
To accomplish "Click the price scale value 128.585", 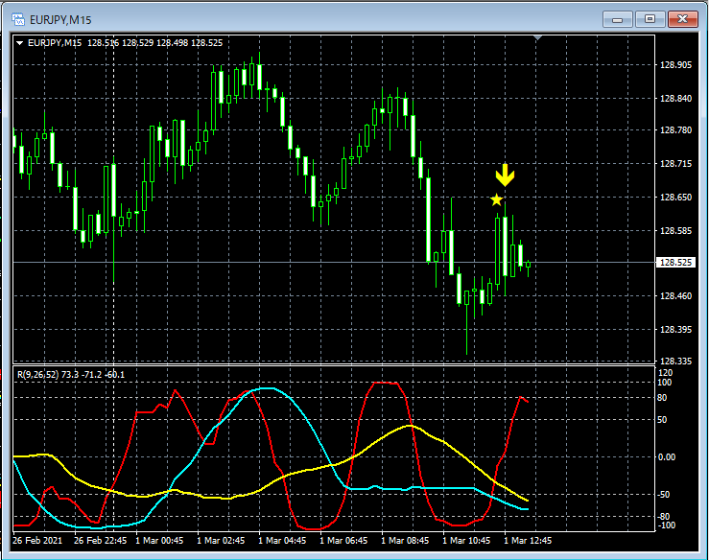I will [x=675, y=230].
